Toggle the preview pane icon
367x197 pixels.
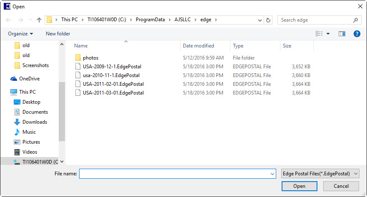point(342,34)
